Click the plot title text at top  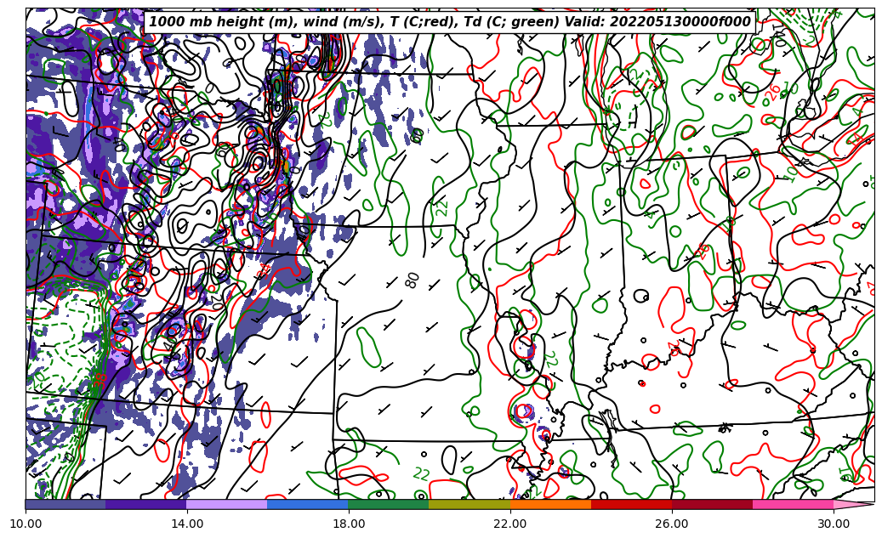(449, 22)
